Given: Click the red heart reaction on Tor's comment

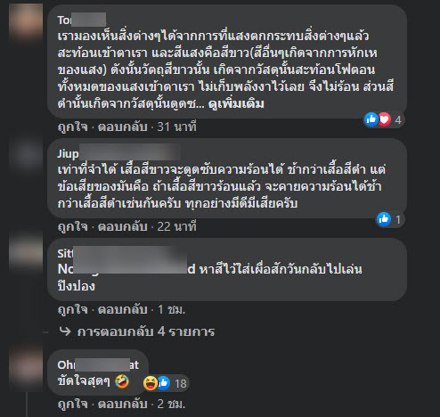Looking at the screenshot, I should click(384, 119).
